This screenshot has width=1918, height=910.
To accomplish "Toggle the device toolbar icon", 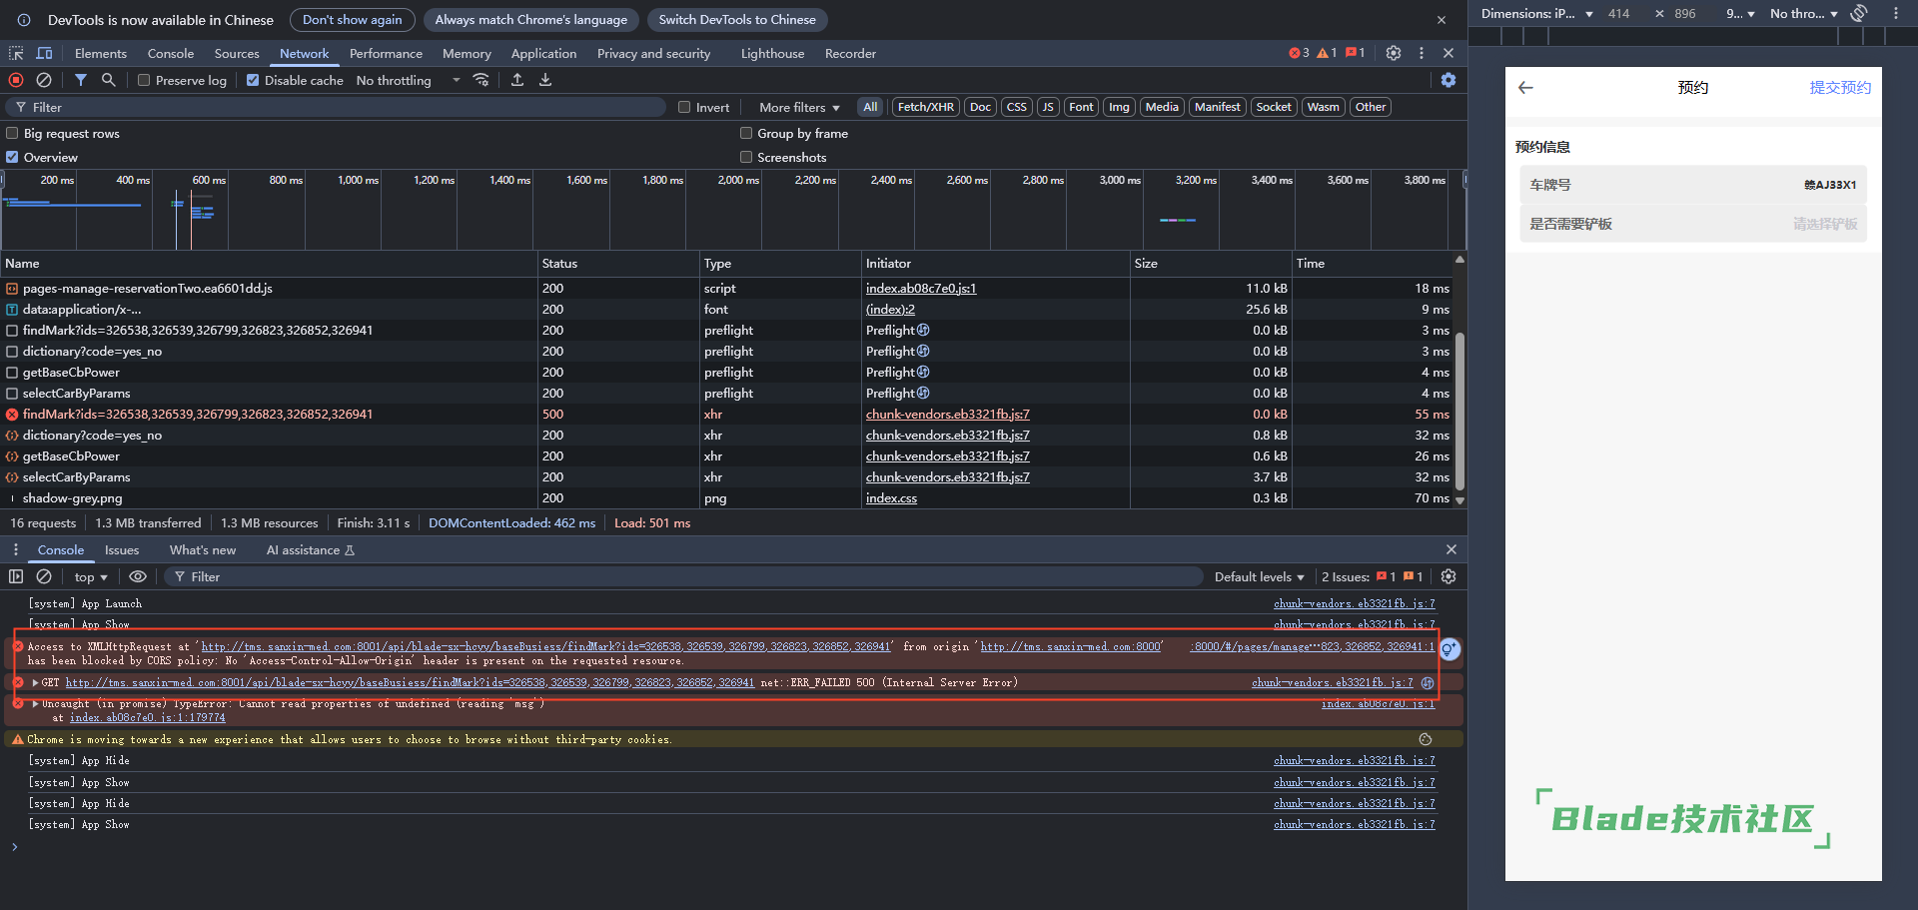I will click(44, 53).
